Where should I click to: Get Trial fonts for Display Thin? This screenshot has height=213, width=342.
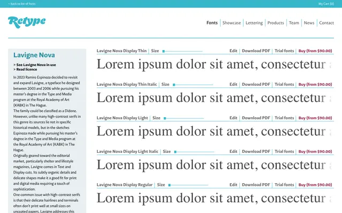(x=284, y=51)
